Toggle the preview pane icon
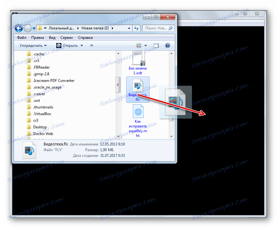This screenshot has height=228, width=278. [x=156, y=46]
